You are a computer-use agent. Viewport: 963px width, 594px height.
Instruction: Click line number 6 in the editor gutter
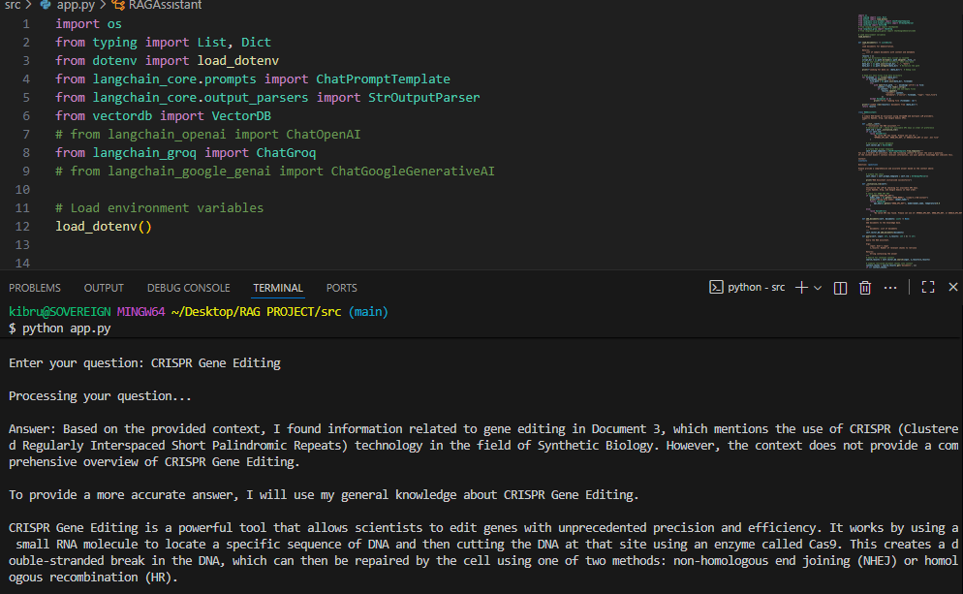click(22, 115)
